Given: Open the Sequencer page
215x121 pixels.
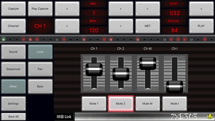Looking at the screenshot, I should tap(13, 69).
